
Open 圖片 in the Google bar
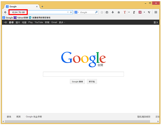(18, 22)
